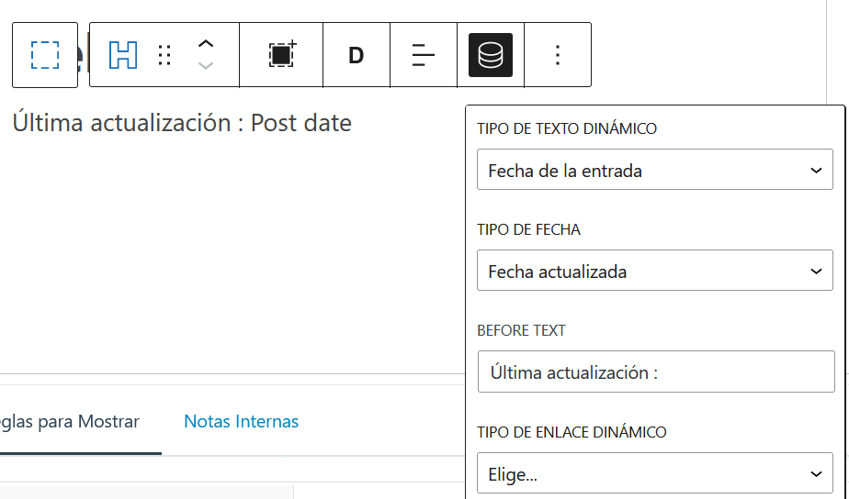Switch to the Reglas para Mostrar tab
Image resolution: width=849 pixels, height=499 pixels.
pos(72,422)
